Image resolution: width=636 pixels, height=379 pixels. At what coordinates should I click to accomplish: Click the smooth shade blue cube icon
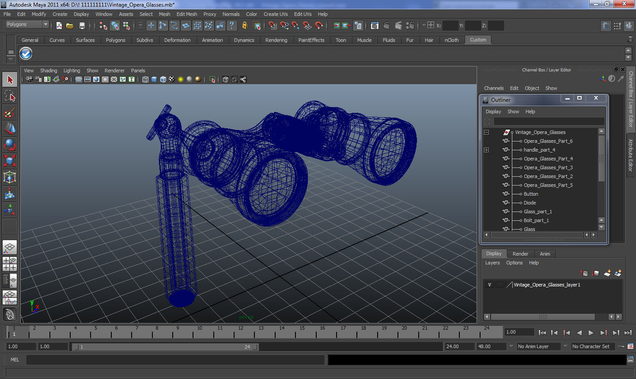[154, 79]
